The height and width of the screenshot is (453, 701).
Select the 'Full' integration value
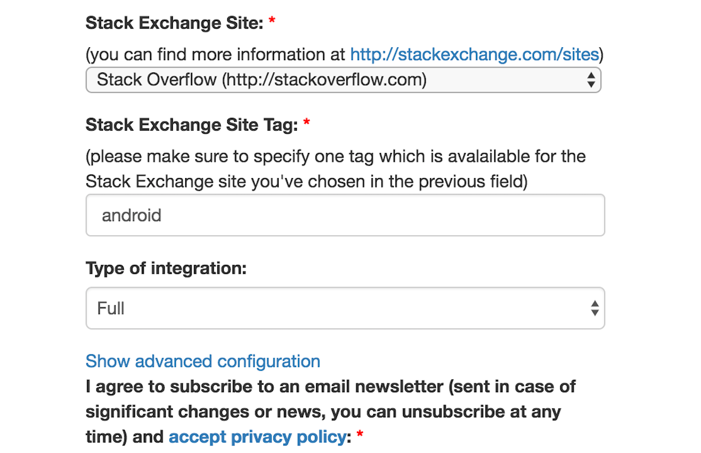tap(111, 308)
